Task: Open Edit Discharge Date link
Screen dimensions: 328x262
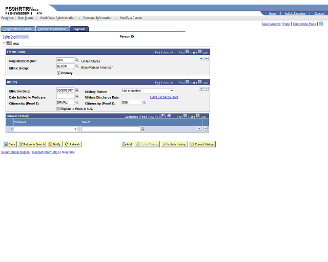Action: (164, 97)
